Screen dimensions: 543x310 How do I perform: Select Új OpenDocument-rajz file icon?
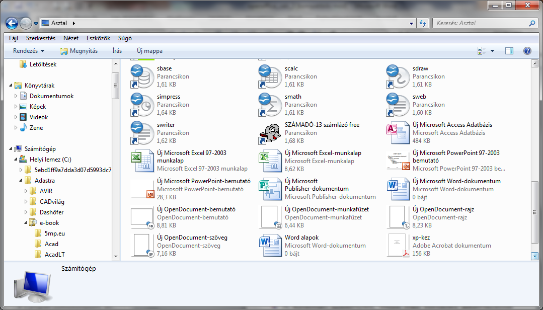[398, 217]
